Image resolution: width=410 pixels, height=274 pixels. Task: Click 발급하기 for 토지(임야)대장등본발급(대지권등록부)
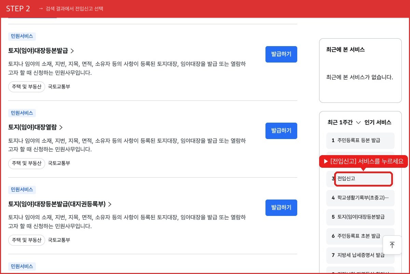coord(281,208)
